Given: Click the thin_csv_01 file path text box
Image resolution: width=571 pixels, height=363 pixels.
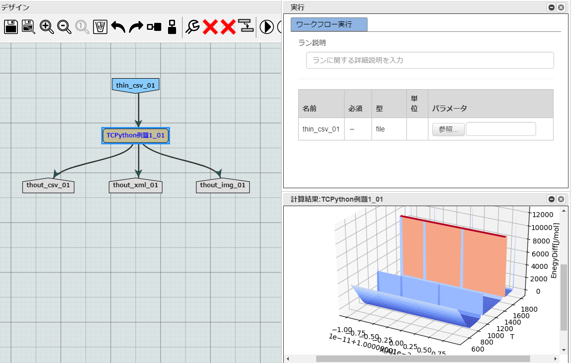Looking at the screenshot, I should [501, 129].
